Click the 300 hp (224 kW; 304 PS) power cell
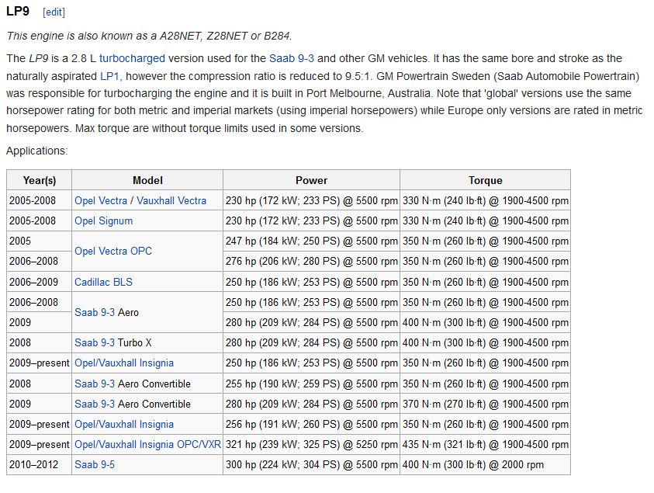This screenshot has width=654, height=493. pos(312,464)
